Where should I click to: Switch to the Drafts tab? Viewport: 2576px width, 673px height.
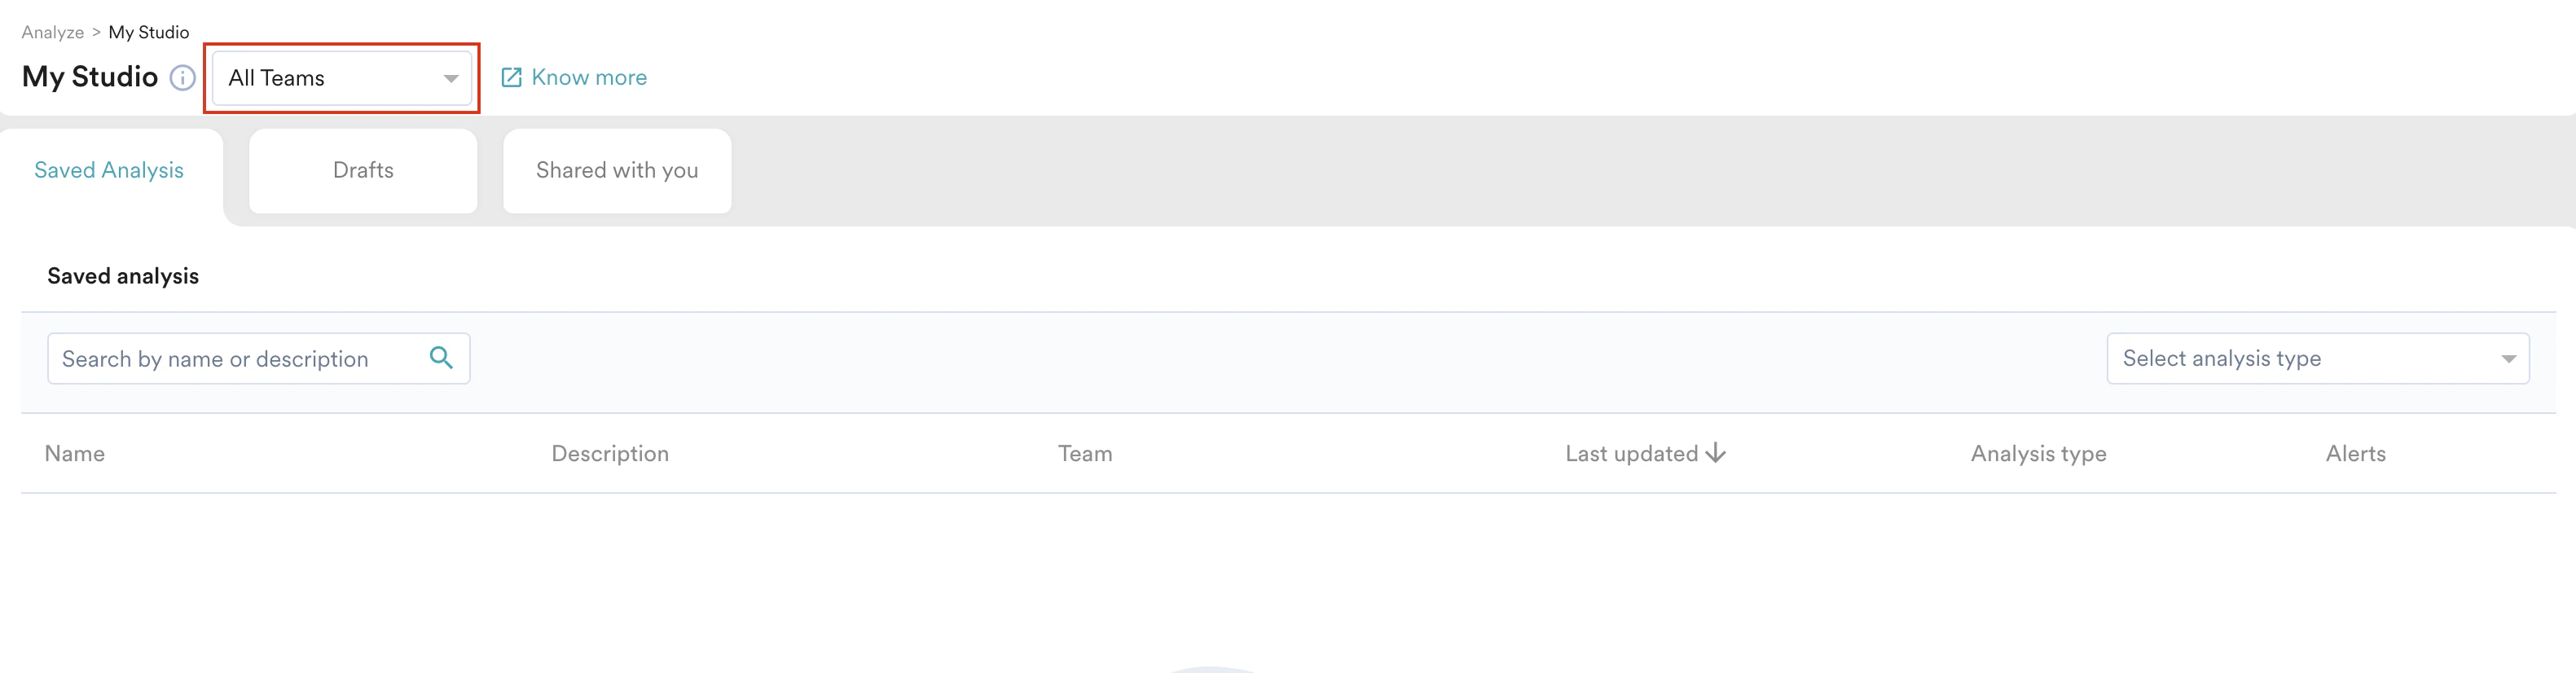click(362, 170)
